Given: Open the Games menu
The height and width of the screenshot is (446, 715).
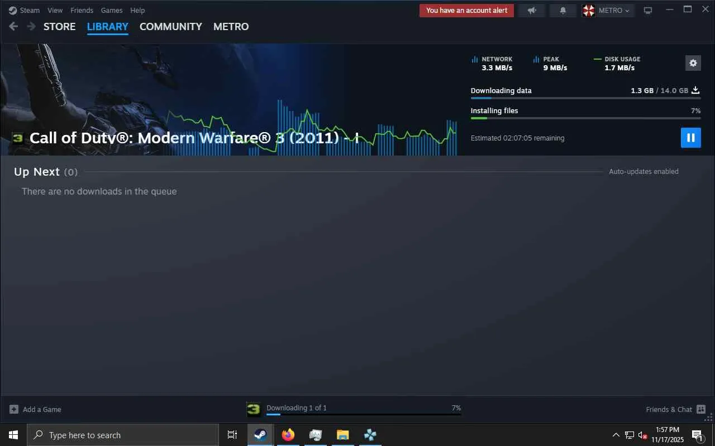Looking at the screenshot, I should coord(112,10).
